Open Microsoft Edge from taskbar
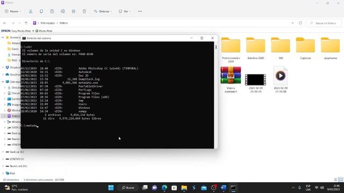This screenshot has width=344, height=193. (164, 188)
